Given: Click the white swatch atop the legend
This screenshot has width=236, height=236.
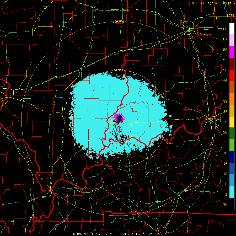Looking at the screenshot, I should (x=232, y=29).
